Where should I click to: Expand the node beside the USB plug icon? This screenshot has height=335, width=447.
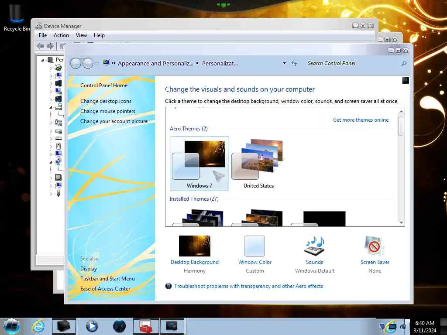tap(51, 194)
